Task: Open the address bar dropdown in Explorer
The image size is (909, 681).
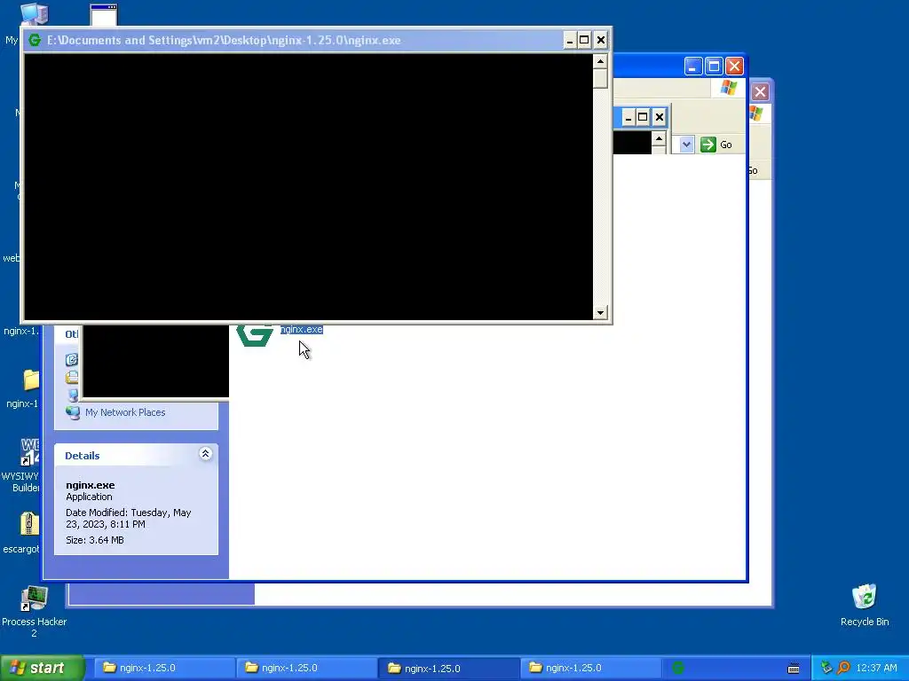Action: pos(686,145)
